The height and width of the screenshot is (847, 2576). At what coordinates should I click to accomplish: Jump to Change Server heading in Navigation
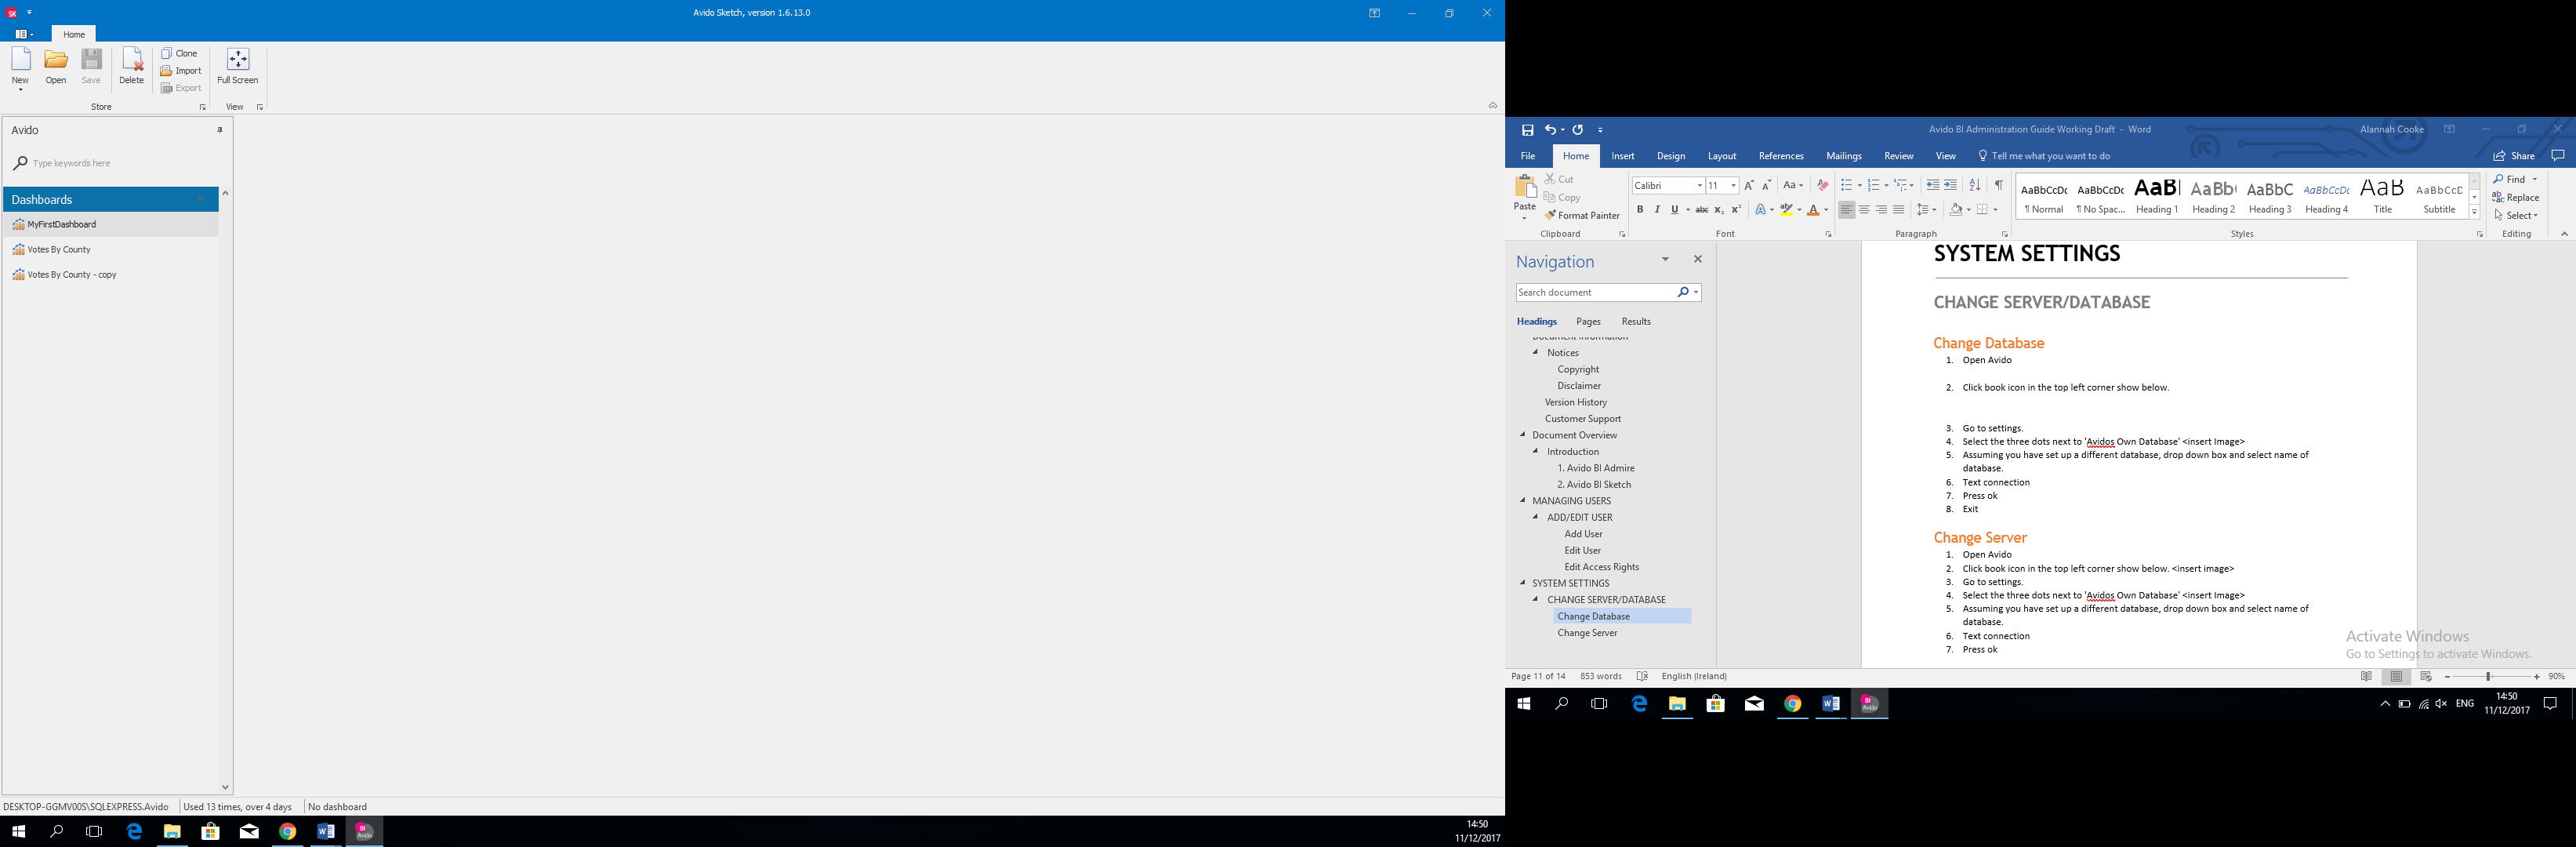tap(1587, 633)
